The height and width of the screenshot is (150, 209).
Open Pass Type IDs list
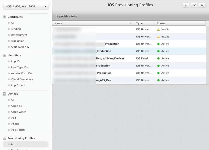click(19, 68)
